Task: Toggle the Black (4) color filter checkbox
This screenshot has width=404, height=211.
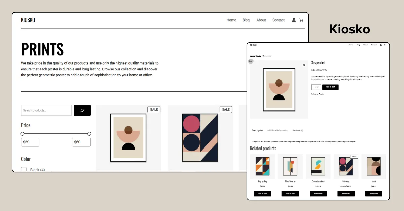Action: click(24, 169)
